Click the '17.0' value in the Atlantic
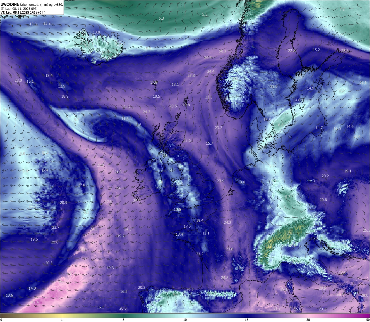The height and width of the screenshot is (322, 370). pyautogui.click(x=82, y=185)
